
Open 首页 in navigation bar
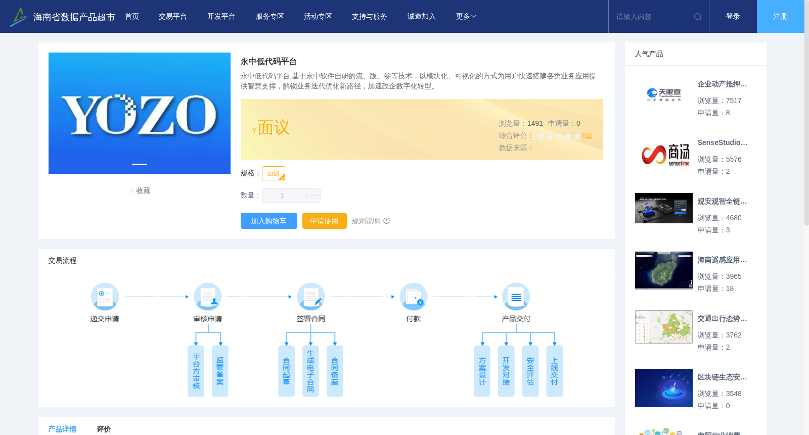click(132, 17)
